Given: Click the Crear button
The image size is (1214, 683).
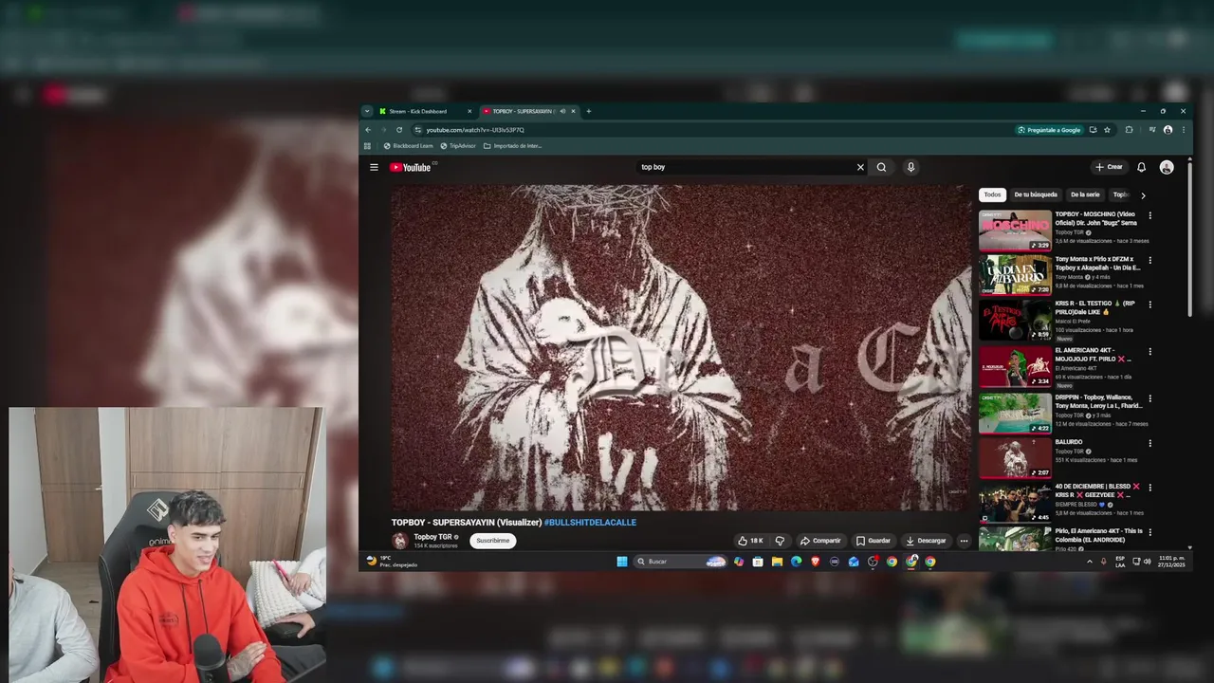Looking at the screenshot, I should pos(1109,167).
